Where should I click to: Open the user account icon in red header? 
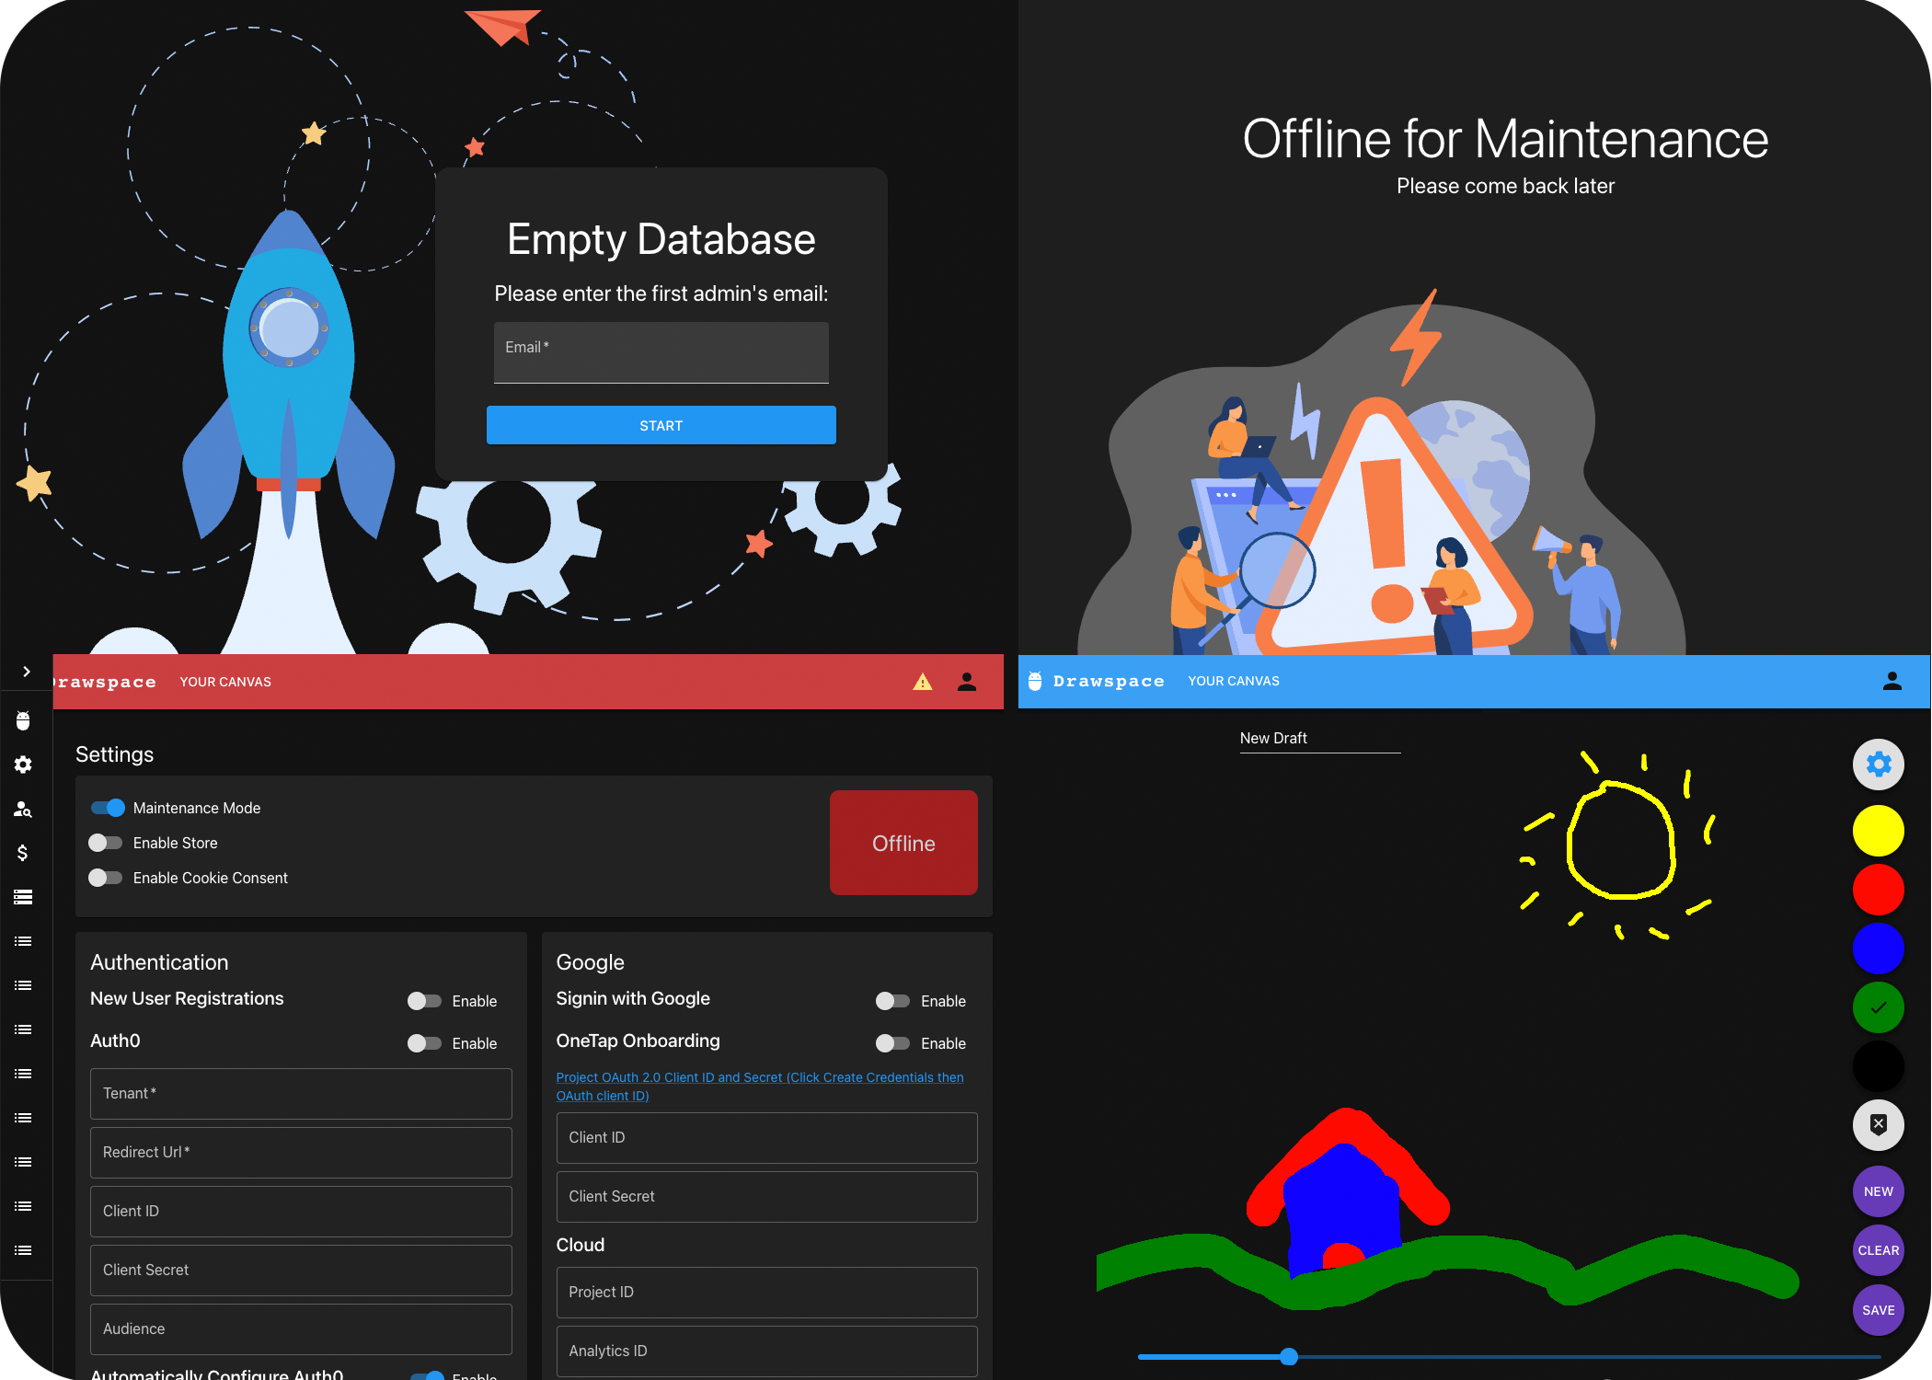pyautogui.click(x=966, y=682)
